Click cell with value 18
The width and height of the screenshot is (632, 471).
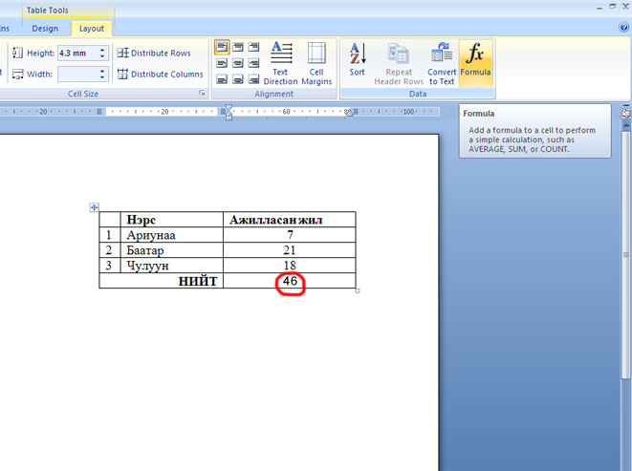pos(290,266)
